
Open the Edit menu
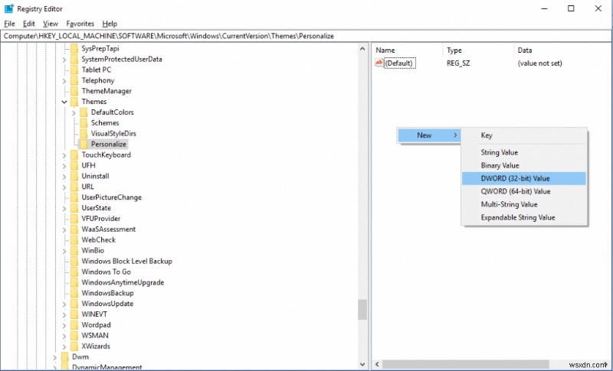pyautogui.click(x=29, y=24)
